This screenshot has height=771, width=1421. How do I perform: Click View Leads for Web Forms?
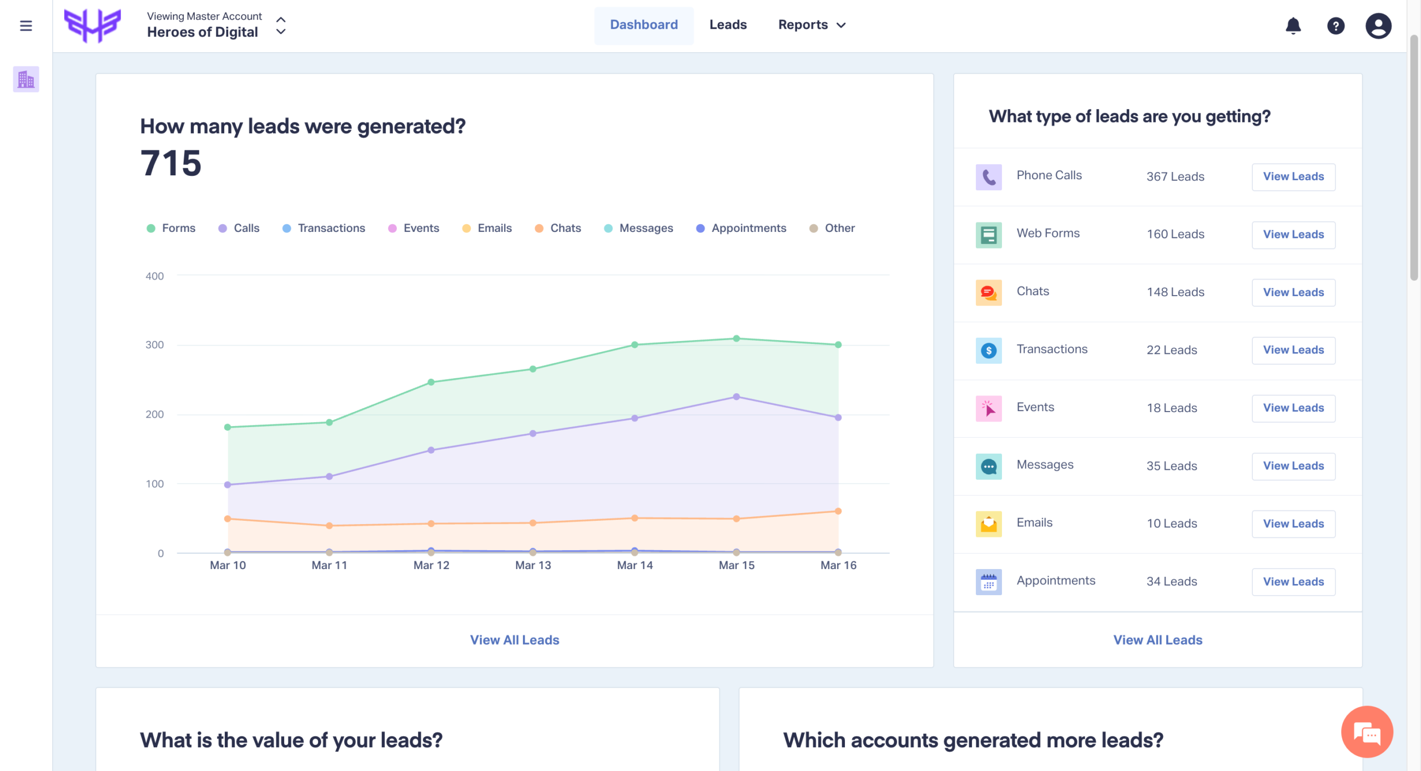[x=1293, y=235]
